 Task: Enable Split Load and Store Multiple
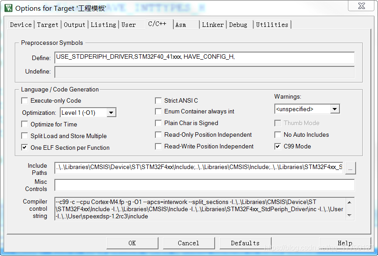[x=25, y=136]
